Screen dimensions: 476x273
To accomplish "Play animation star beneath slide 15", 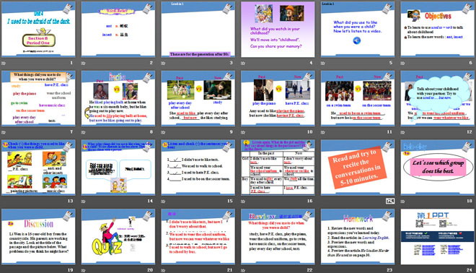I will click(163, 201).
